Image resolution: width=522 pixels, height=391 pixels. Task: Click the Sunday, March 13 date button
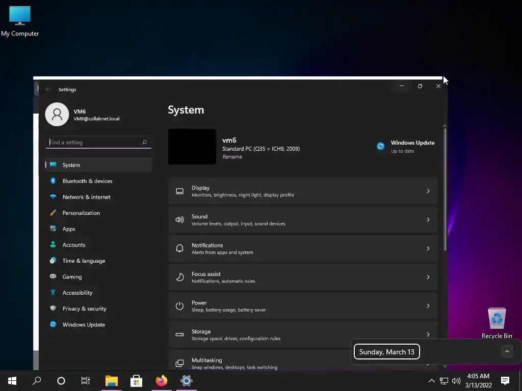[x=387, y=352]
